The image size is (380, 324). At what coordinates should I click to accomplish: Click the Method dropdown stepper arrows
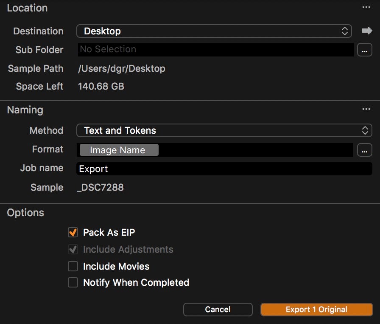365,130
